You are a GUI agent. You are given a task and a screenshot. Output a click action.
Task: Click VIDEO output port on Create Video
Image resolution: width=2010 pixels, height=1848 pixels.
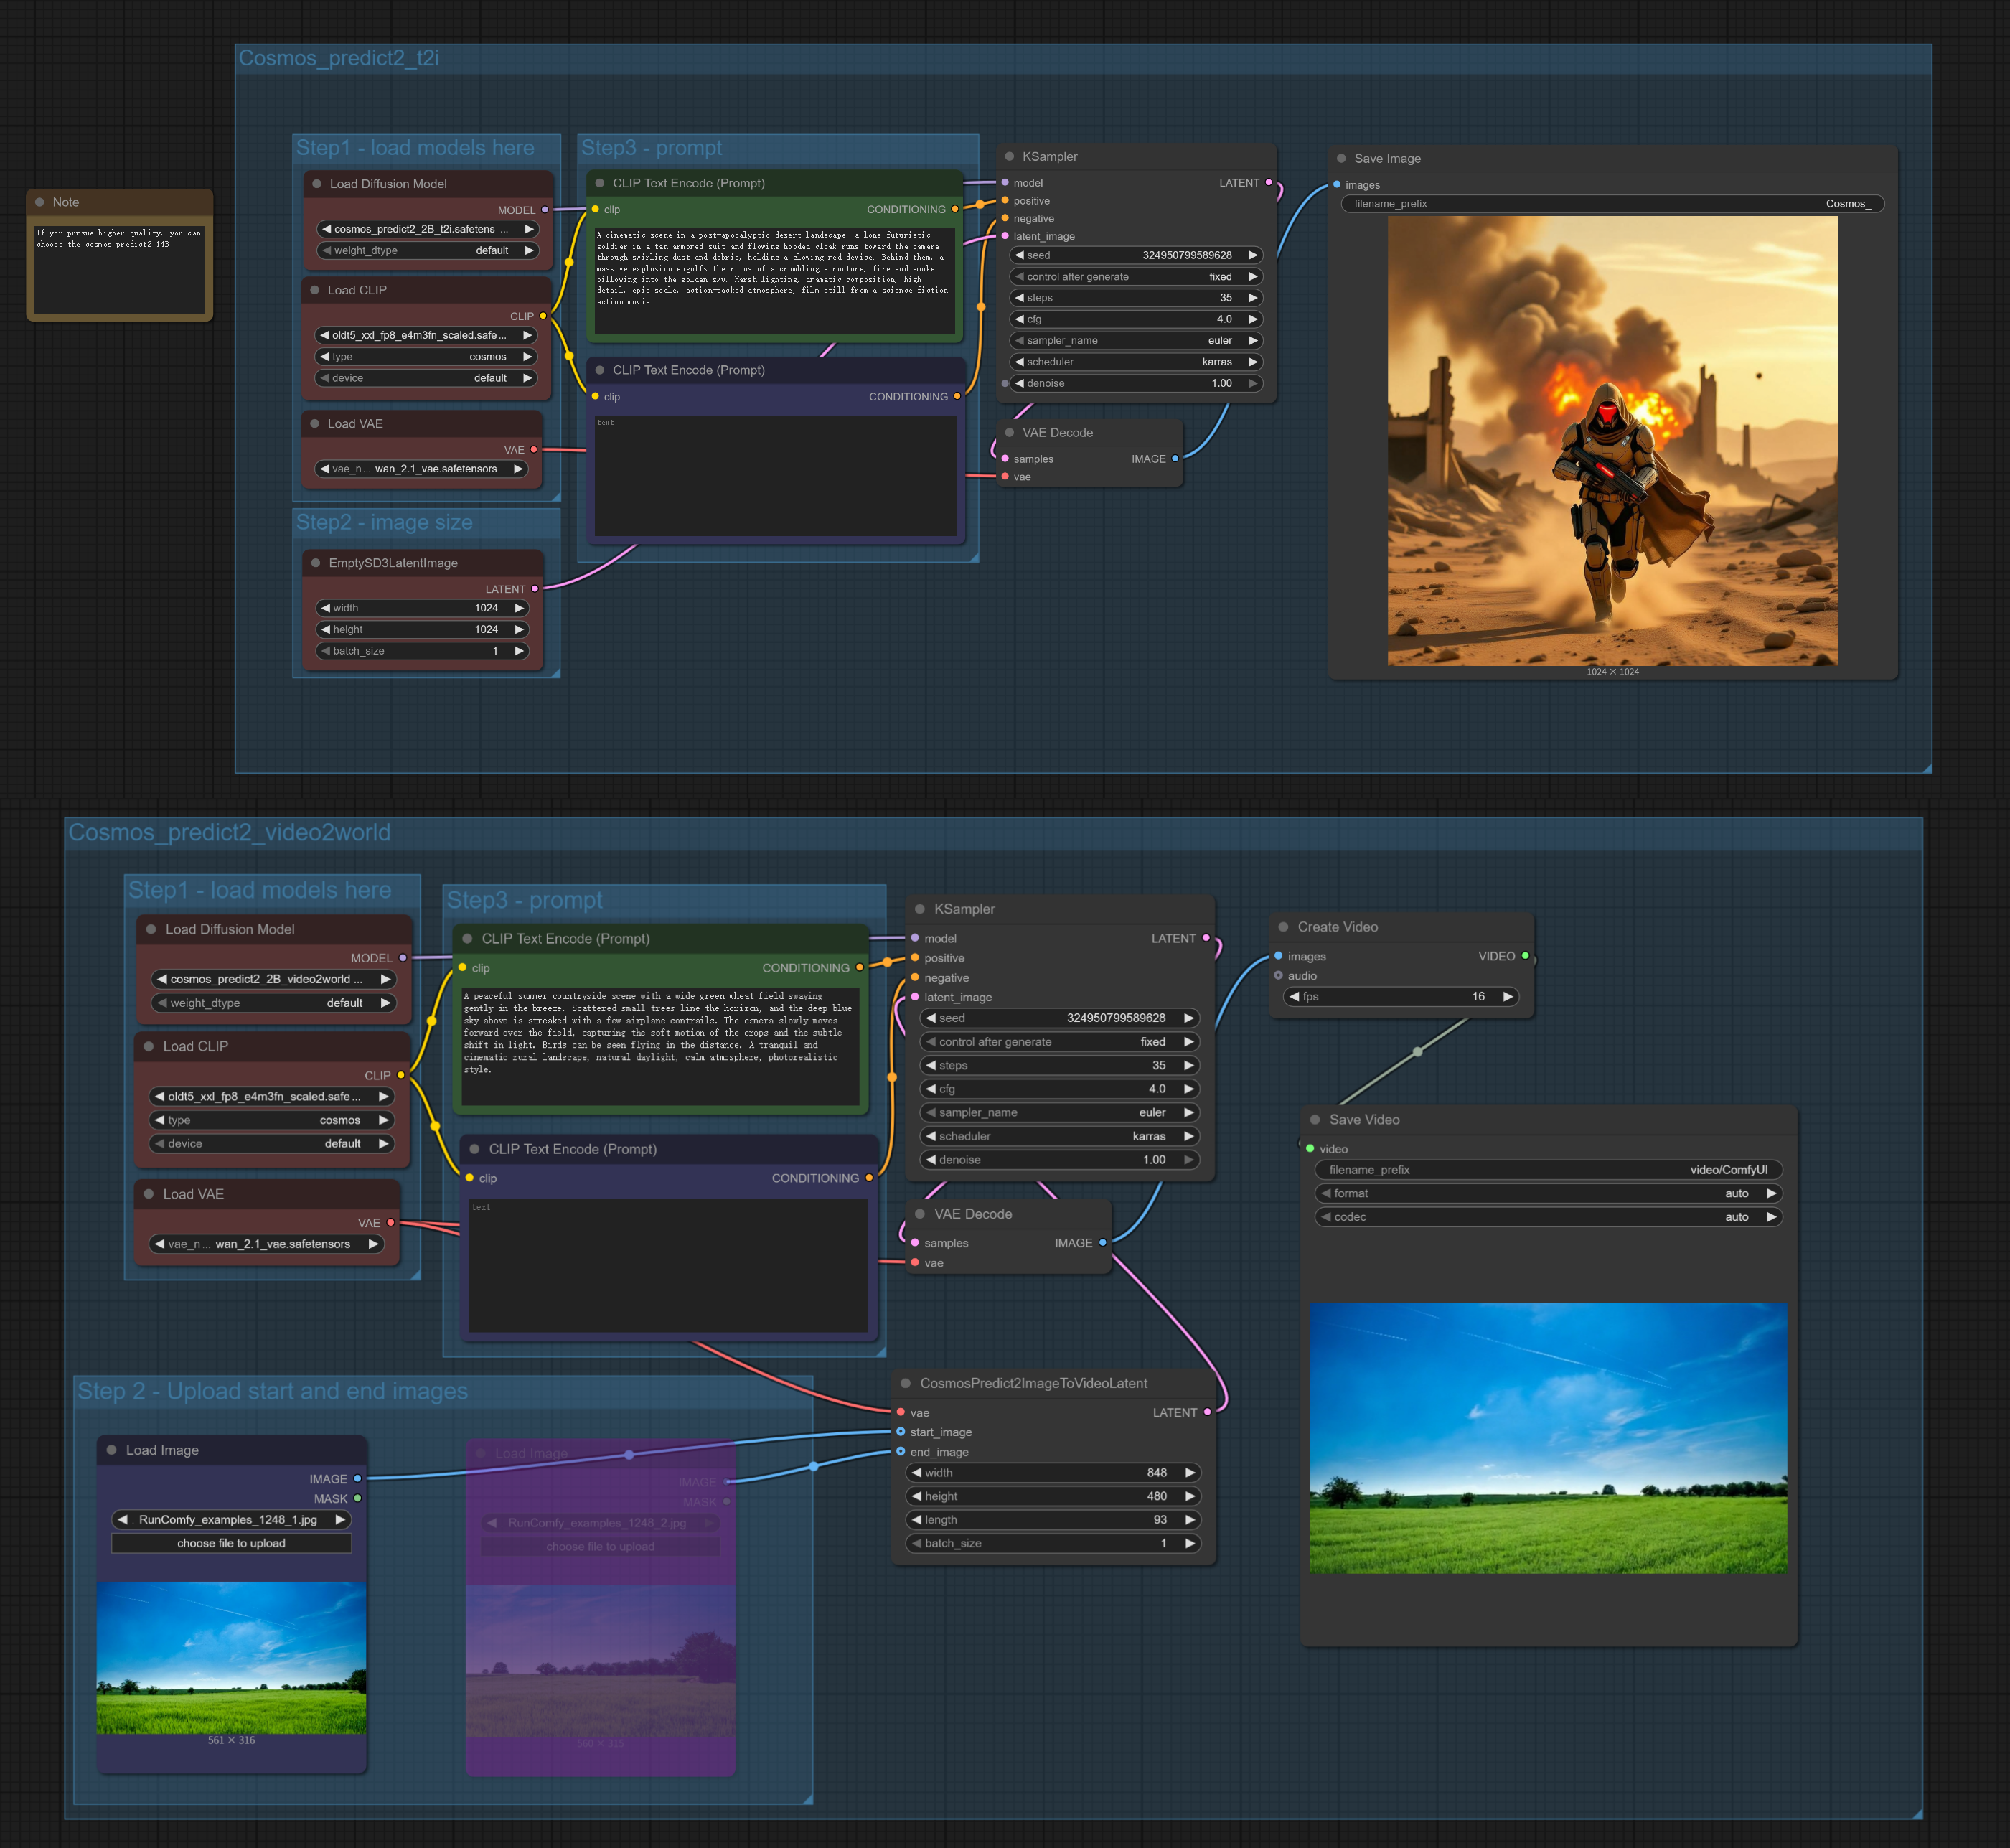pyautogui.click(x=1525, y=956)
